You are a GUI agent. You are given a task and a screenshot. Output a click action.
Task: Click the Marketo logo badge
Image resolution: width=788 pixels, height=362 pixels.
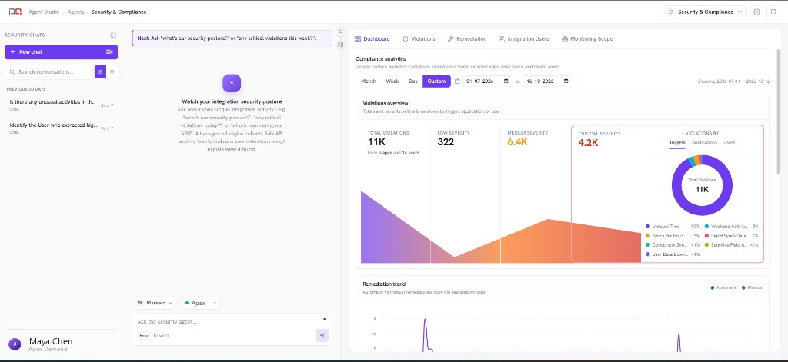(140, 303)
